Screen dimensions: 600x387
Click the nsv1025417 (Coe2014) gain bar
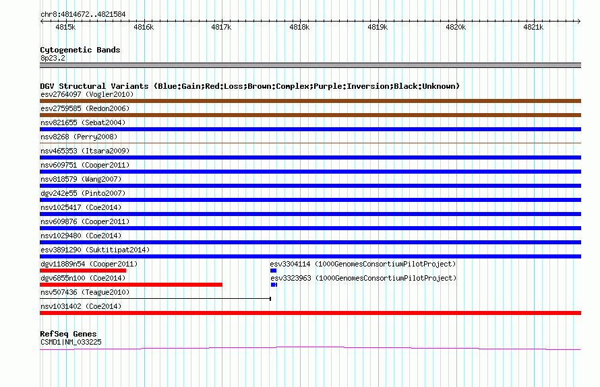point(310,214)
